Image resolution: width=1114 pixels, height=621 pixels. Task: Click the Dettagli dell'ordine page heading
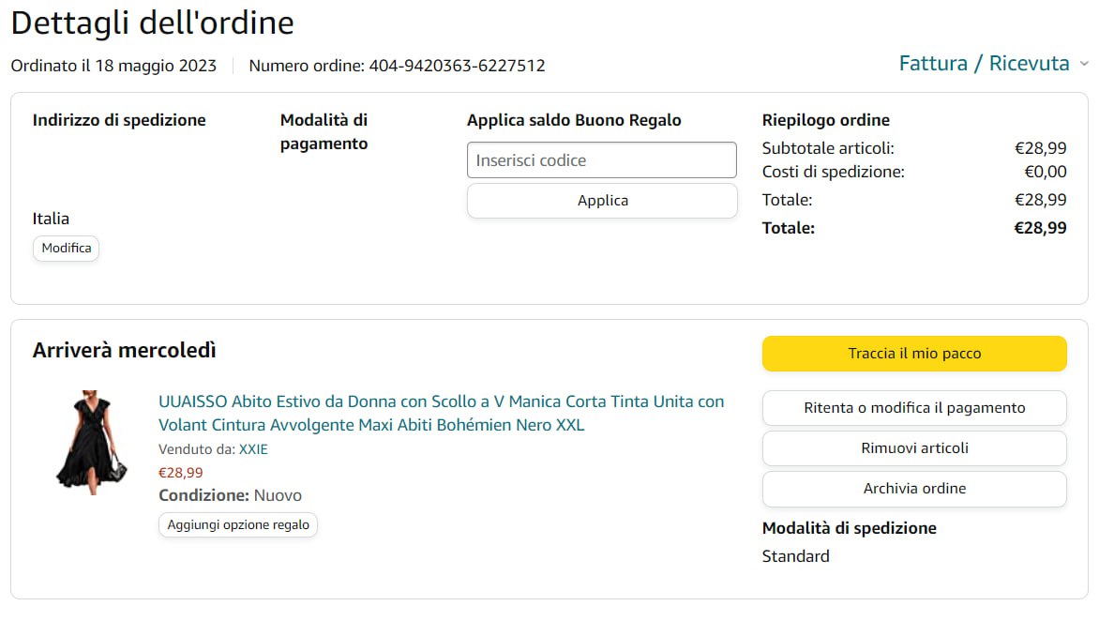[x=153, y=23]
